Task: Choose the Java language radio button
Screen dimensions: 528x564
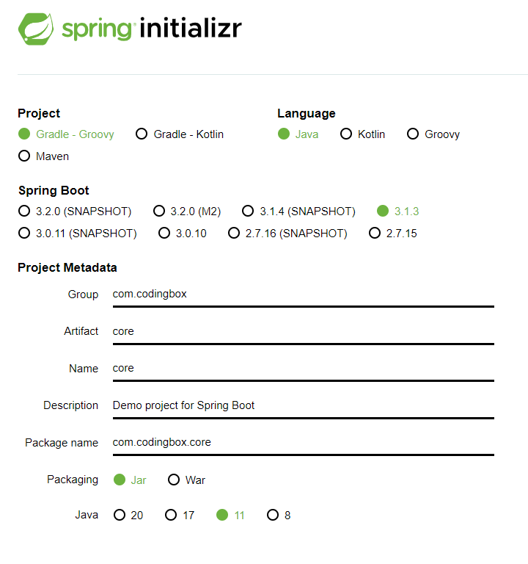Action: 298,134
